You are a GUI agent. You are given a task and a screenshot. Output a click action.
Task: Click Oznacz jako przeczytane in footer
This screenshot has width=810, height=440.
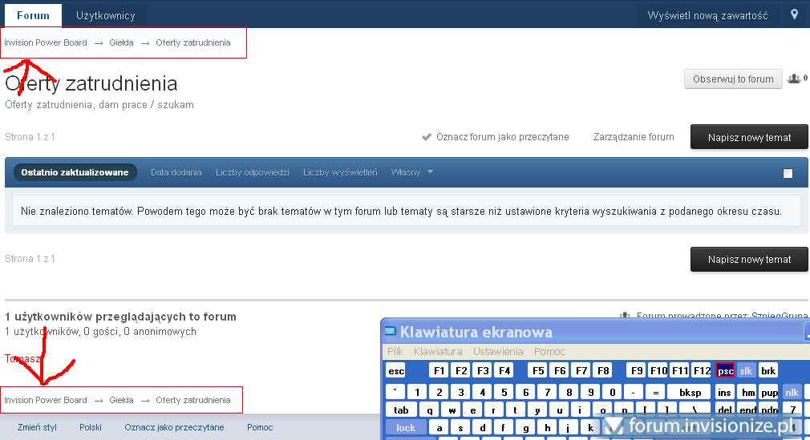174,428
